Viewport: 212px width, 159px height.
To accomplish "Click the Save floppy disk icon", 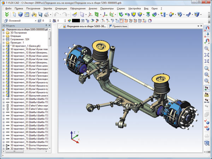I will click(x=40, y=14).
